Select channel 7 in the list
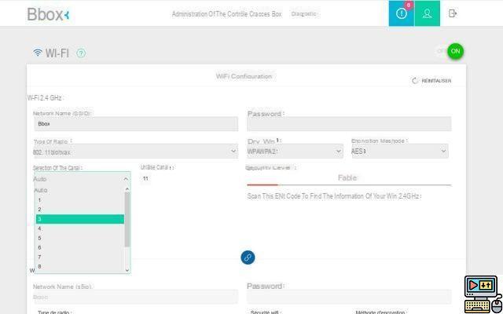This screenshot has height=314, width=503. point(79,257)
